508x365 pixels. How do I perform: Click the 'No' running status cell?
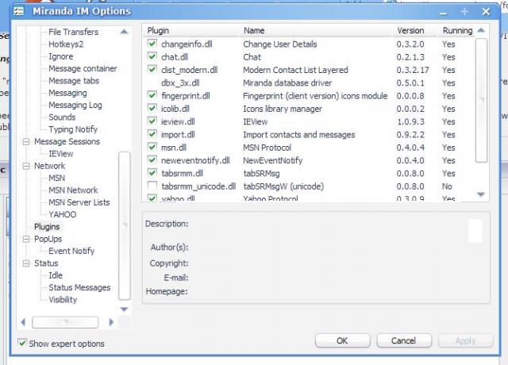pos(447,186)
